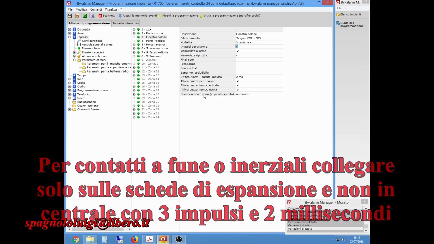Click Ricevi la memoria eventi
Viewport: 434px width, 244px height.
click(138, 16)
